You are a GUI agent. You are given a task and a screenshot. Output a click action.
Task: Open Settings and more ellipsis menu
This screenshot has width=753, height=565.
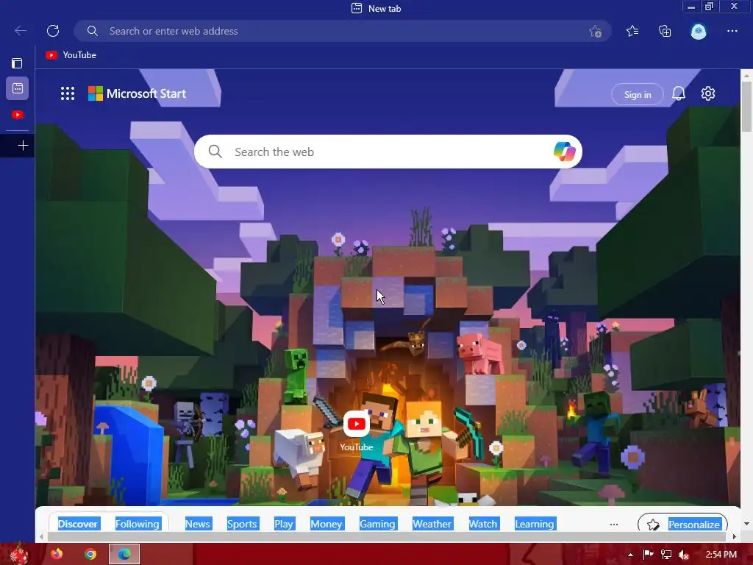[732, 31]
